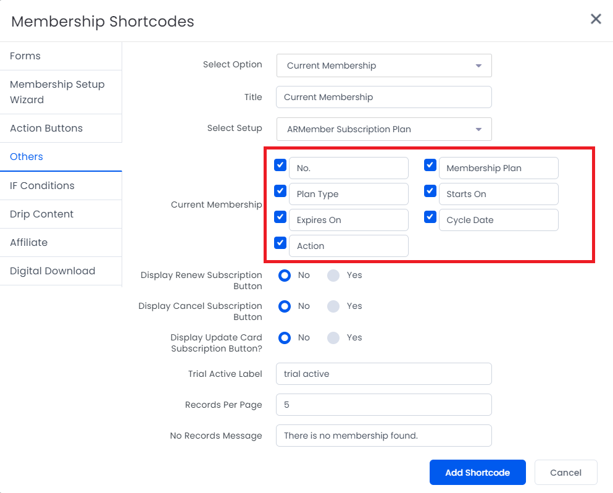Open the Select Option dropdown arrow

[478, 65]
